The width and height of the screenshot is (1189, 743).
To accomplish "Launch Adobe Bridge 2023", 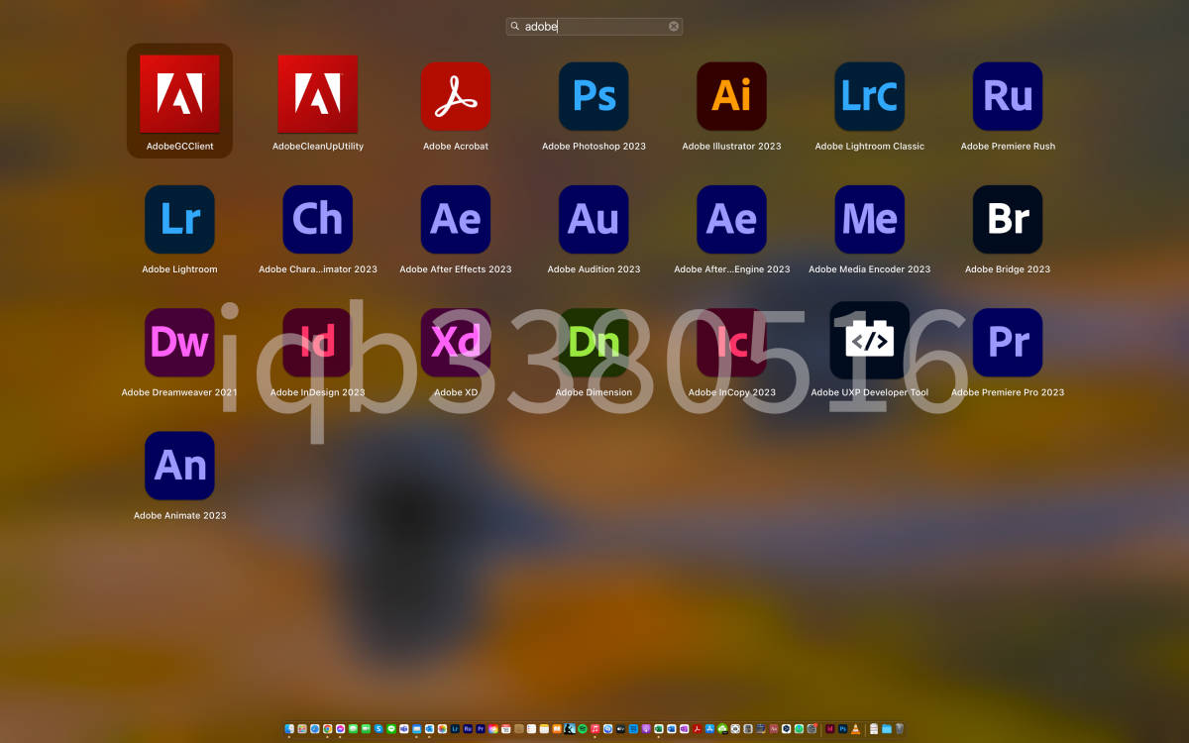I will pos(1007,219).
